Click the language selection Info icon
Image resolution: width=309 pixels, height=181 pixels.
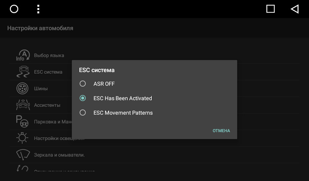tap(23, 55)
